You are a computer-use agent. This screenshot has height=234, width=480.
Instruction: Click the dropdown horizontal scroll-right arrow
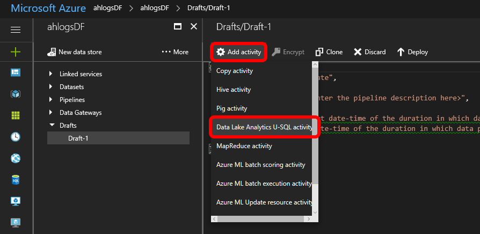(309, 219)
